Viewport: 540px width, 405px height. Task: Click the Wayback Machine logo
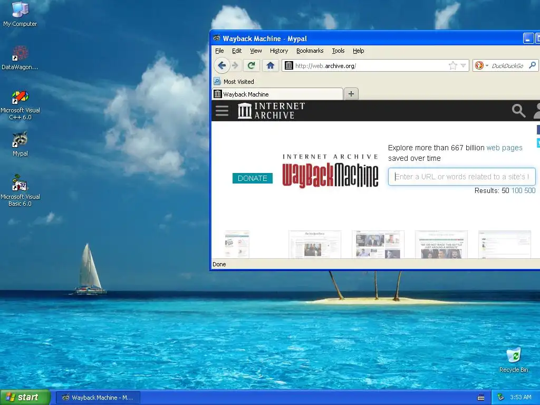330,171
